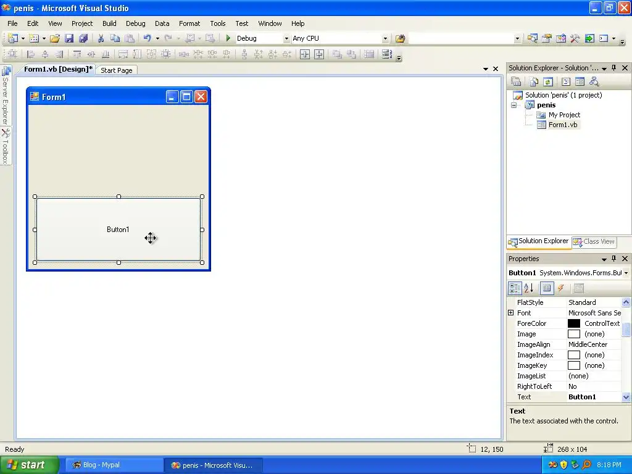Open the Object Browser toolbar icon
This screenshot has height=474, width=632.
[560, 38]
